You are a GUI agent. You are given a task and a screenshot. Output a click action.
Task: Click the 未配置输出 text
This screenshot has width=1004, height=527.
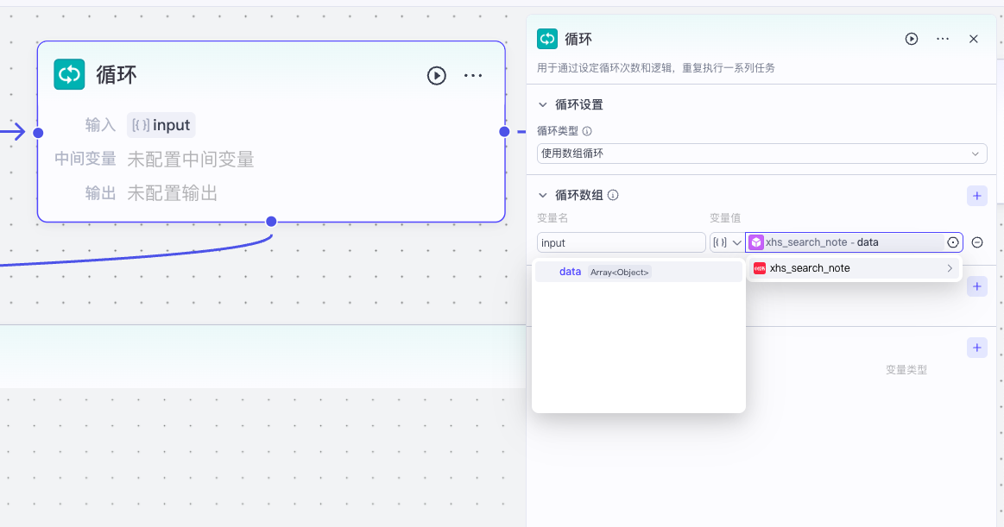tap(173, 193)
